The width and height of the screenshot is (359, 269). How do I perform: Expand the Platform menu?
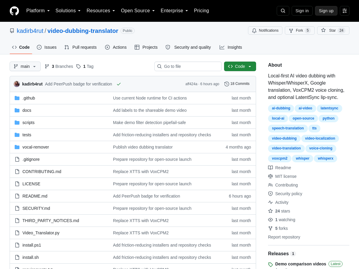tap(38, 11)
